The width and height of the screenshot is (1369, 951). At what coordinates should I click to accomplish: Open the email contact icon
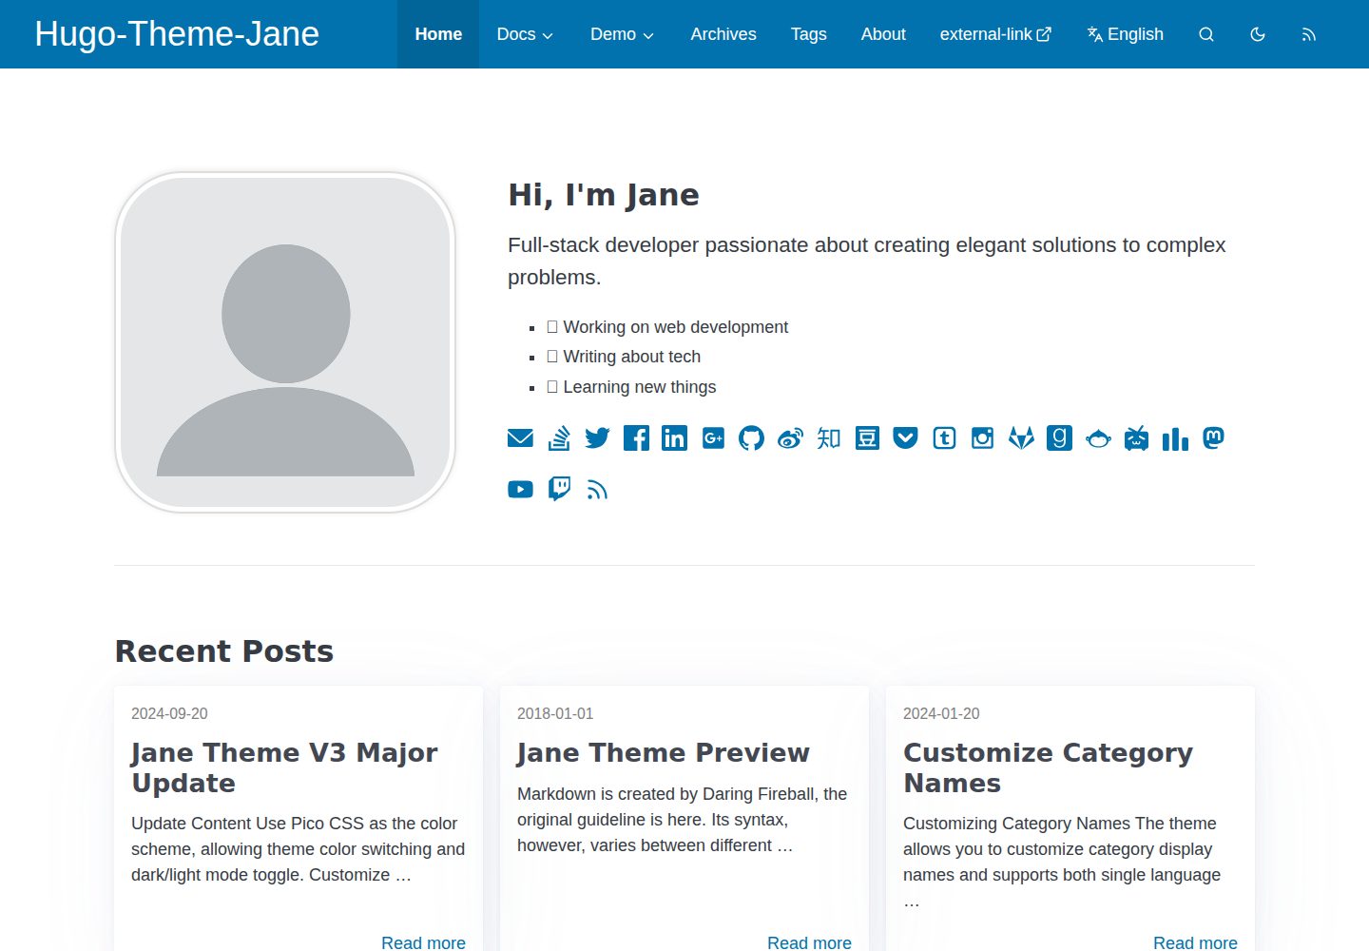pos(520,438)
